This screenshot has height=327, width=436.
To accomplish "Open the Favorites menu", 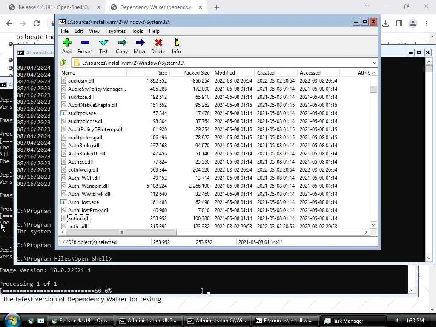I will click(x=115, y=31).
